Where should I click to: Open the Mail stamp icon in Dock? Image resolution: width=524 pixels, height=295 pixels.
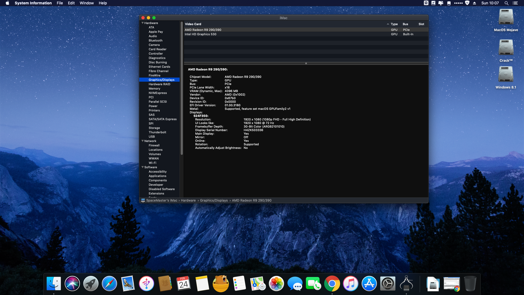coord(128,284)
